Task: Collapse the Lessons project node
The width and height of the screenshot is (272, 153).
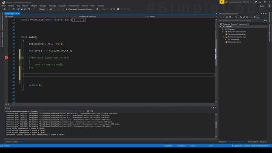Action: pyautogui.click(x=221, y=27)
